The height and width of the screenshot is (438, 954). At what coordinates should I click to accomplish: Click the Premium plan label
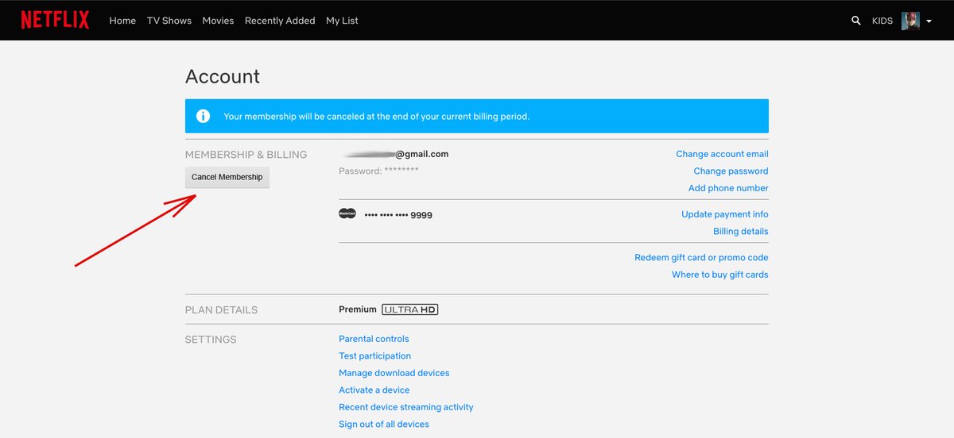click(x=358, y=309)
